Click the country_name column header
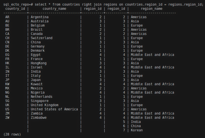 [x=54, y=9]
